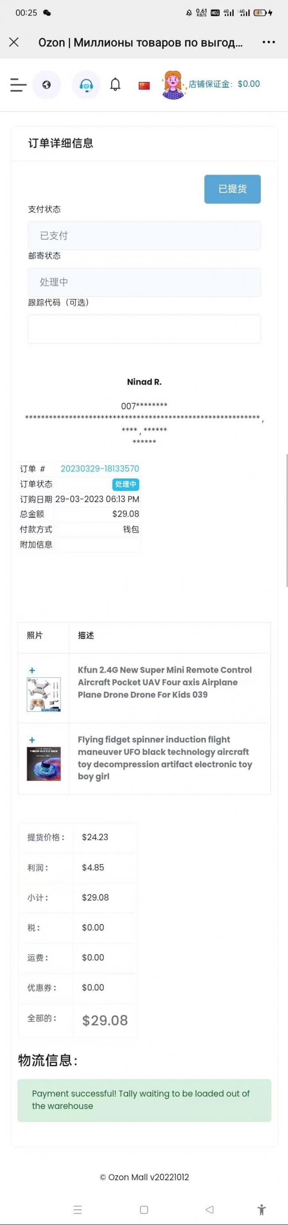This screenshot has width=288, height=1225.
Task: Open customer support headset icon
Action: click(x=86, y=85)
